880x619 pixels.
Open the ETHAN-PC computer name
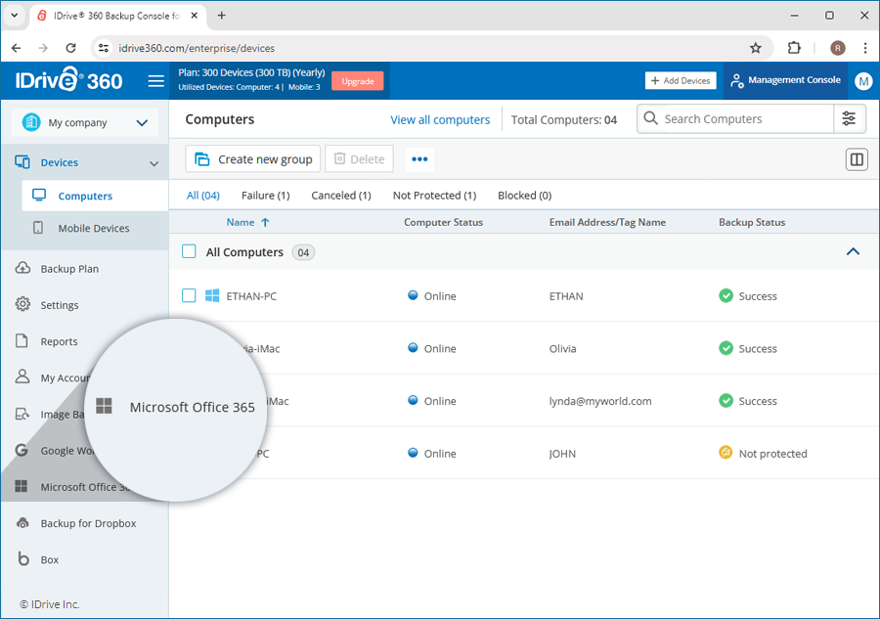tap(251, 295)
